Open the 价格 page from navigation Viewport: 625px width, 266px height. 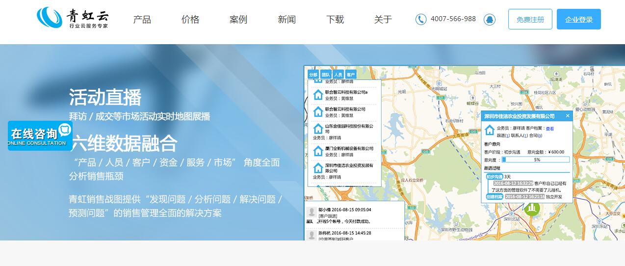click(x=190, y=20)
